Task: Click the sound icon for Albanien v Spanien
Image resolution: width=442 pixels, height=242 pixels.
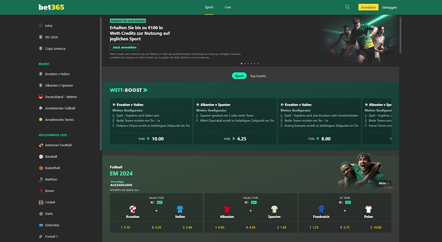Action: tap(246, 202)
